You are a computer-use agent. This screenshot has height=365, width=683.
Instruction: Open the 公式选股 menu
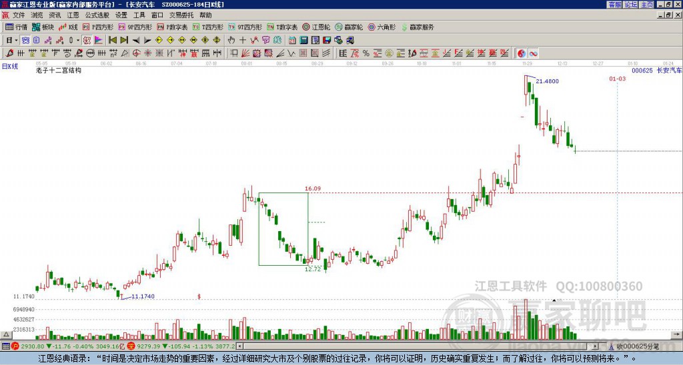97,15
